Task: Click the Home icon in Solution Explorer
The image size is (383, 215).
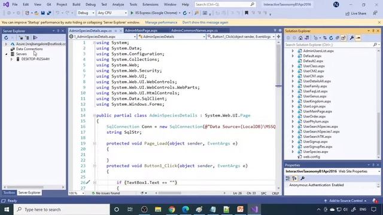Action: click(x=300, y=38)
